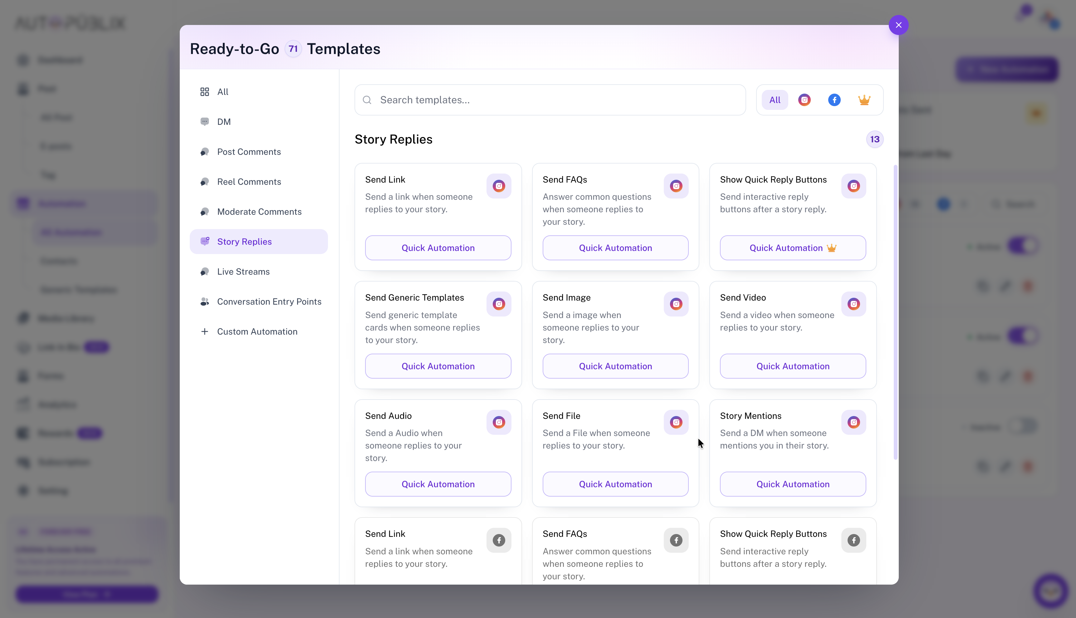Open the Moderate Comments category

[x=258, y=211]
